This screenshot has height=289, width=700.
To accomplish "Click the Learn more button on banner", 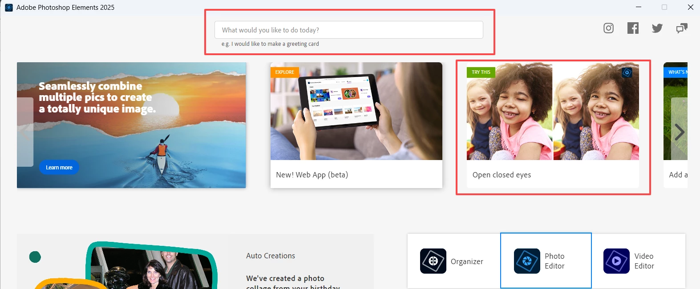I will click(x=59, y=167).
